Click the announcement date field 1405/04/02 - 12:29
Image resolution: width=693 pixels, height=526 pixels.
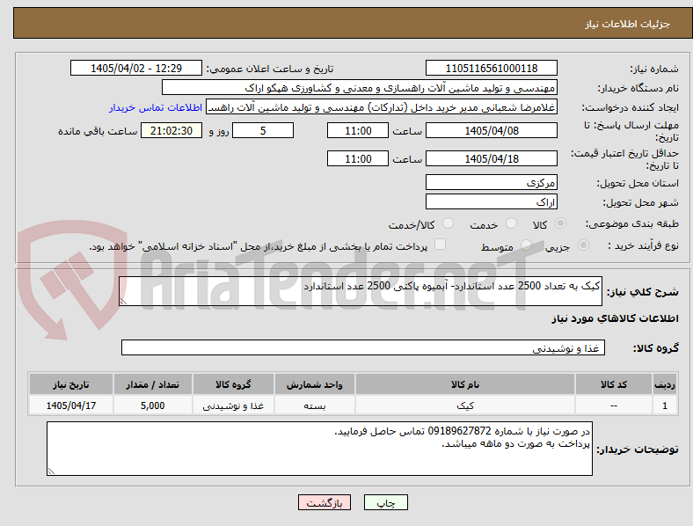(136, 68)
